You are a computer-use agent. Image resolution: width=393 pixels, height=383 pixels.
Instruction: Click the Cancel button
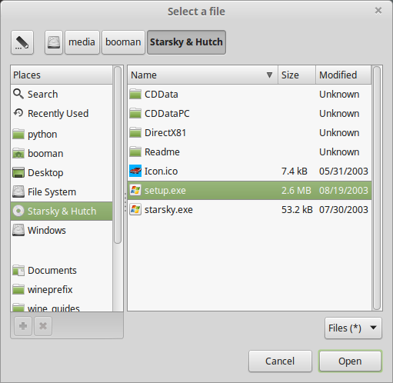pos(280,361)
